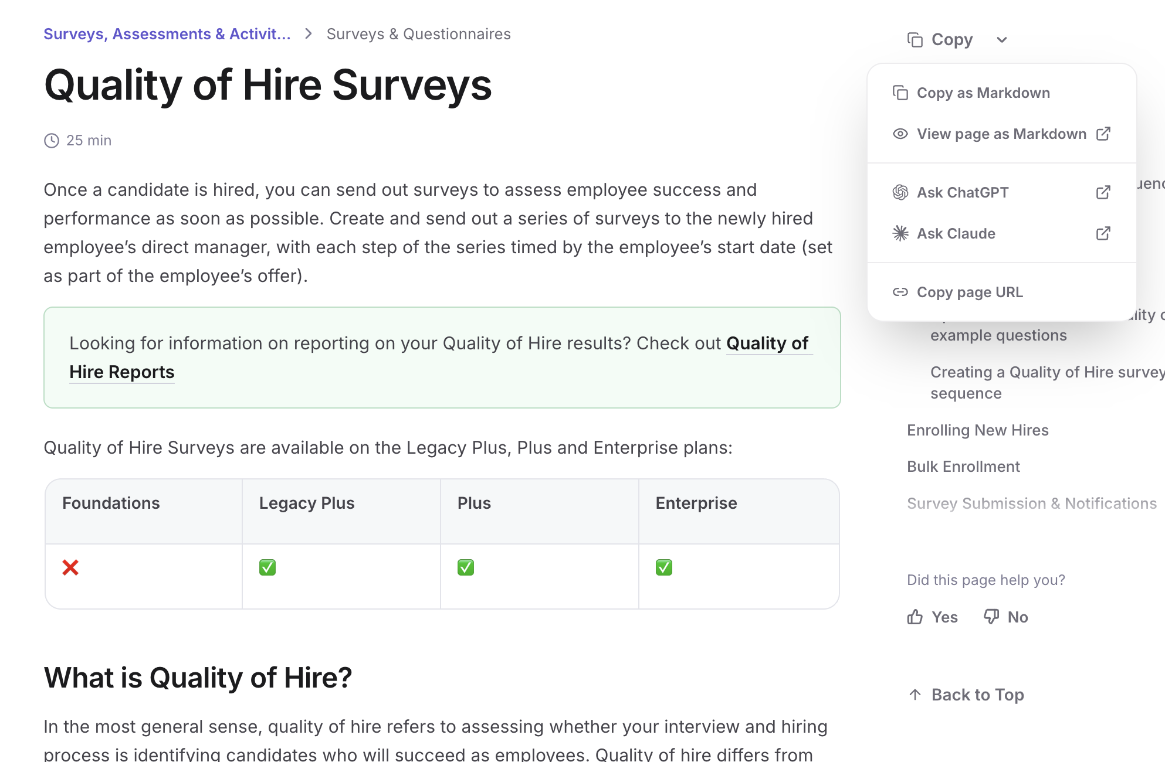This screenshot has height=762, width=1165.
Task: Click the Claude starburst icon
Action: click(900, 233)
